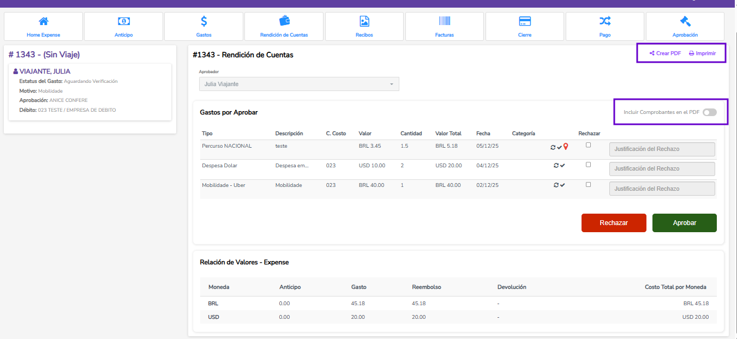Click the Crear PDF link
737x339 pixels.
pos(665,53)
